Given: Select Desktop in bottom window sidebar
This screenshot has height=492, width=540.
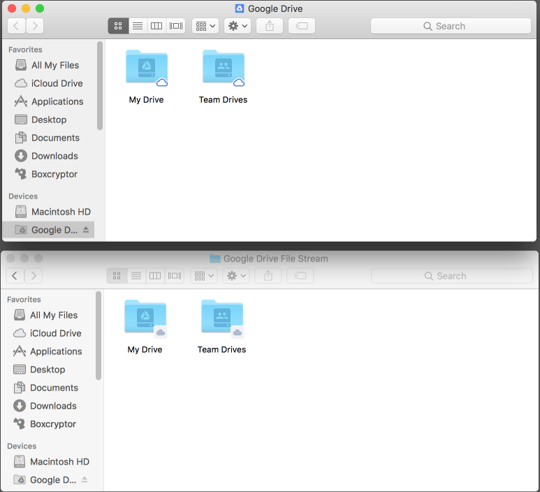Looking at the screenshot, I should point(48,369).
